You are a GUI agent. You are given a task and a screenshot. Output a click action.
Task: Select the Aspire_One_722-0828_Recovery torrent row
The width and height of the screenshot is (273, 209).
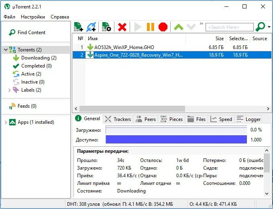coord(172,55)
